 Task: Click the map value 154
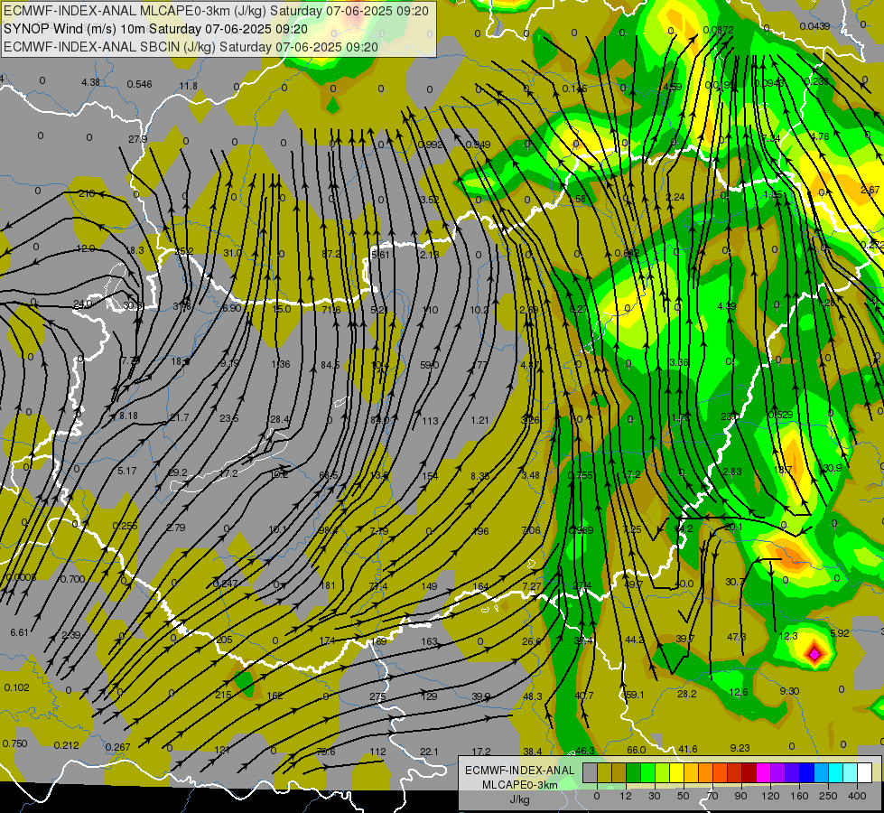[430, 476]
